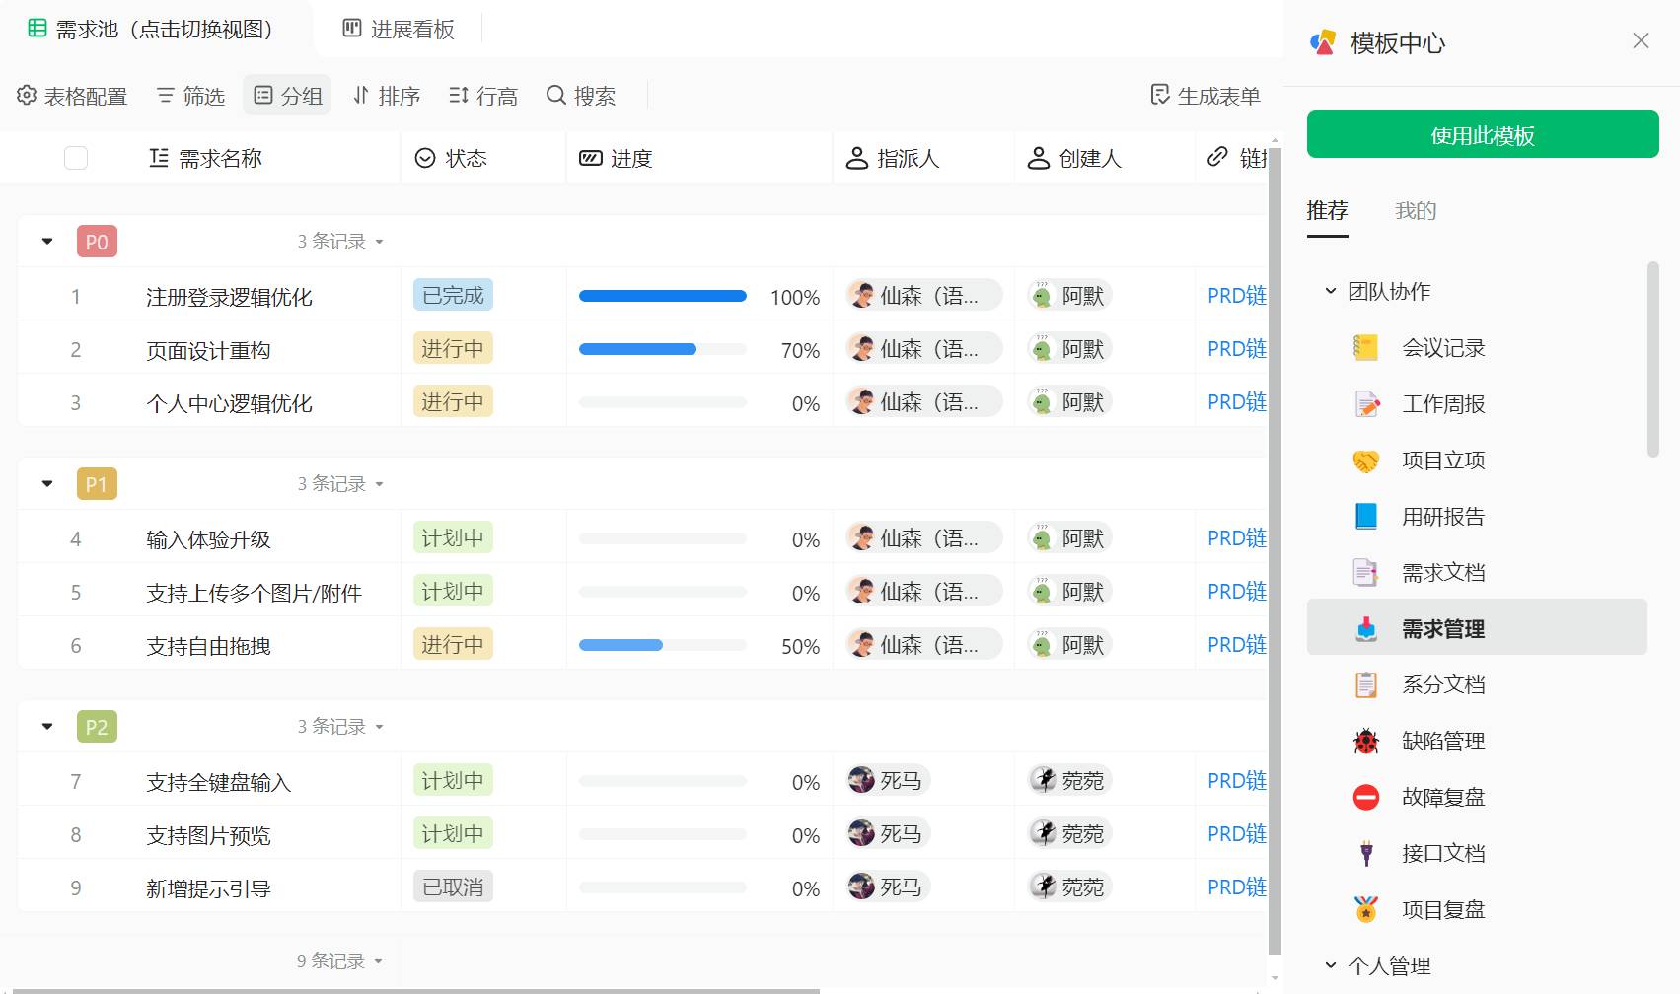The width and height of the screenshot is (1680, 994).
Task: Select the 工作周报 template icon
Action: 1365,403
